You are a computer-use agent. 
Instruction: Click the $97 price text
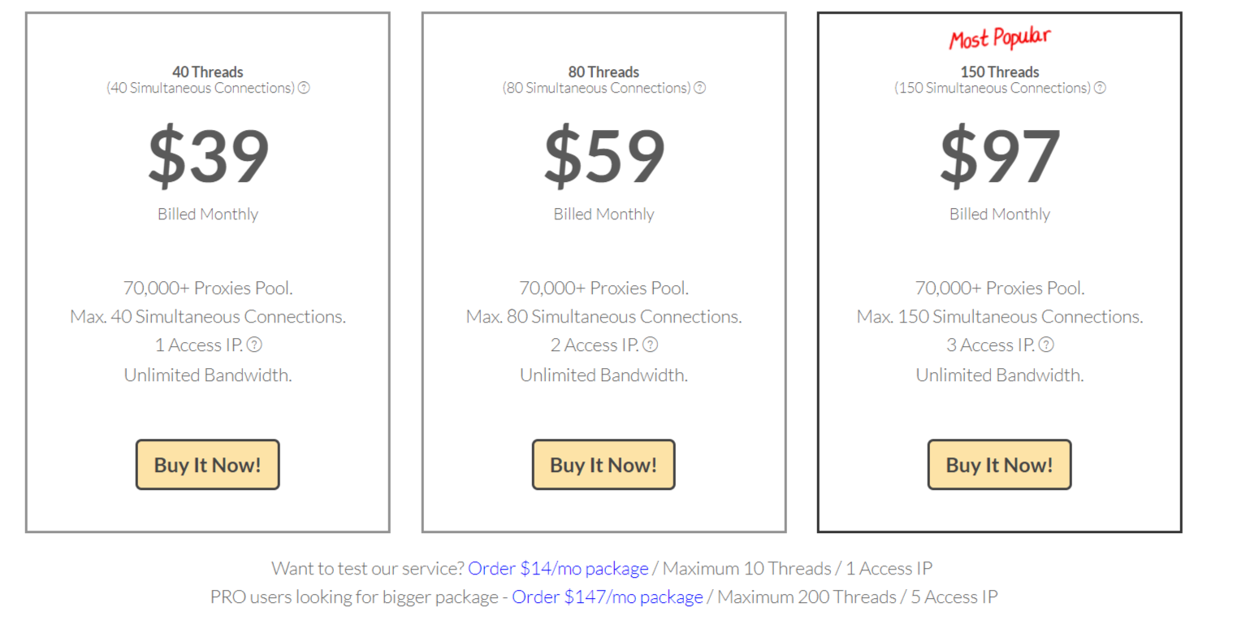coord(1000,157)
